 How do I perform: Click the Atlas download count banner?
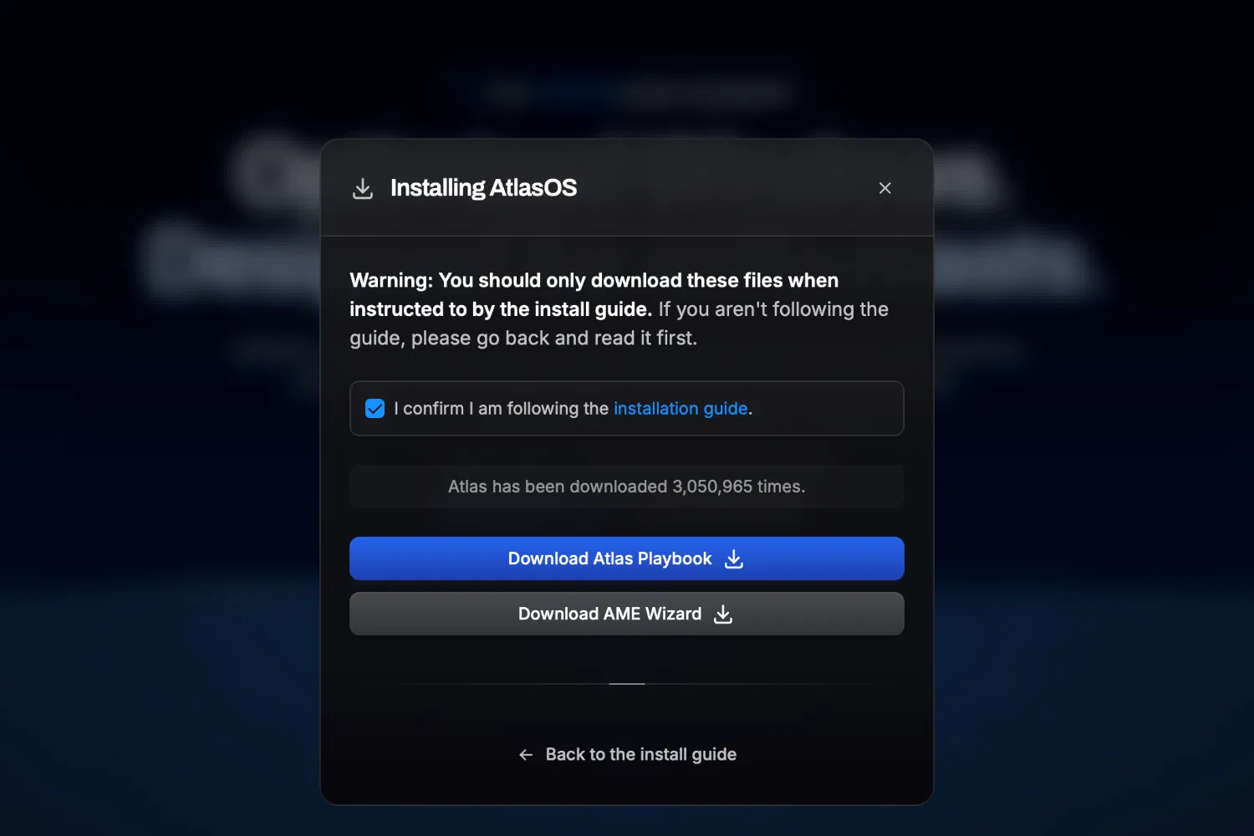(x=627, y=487)
